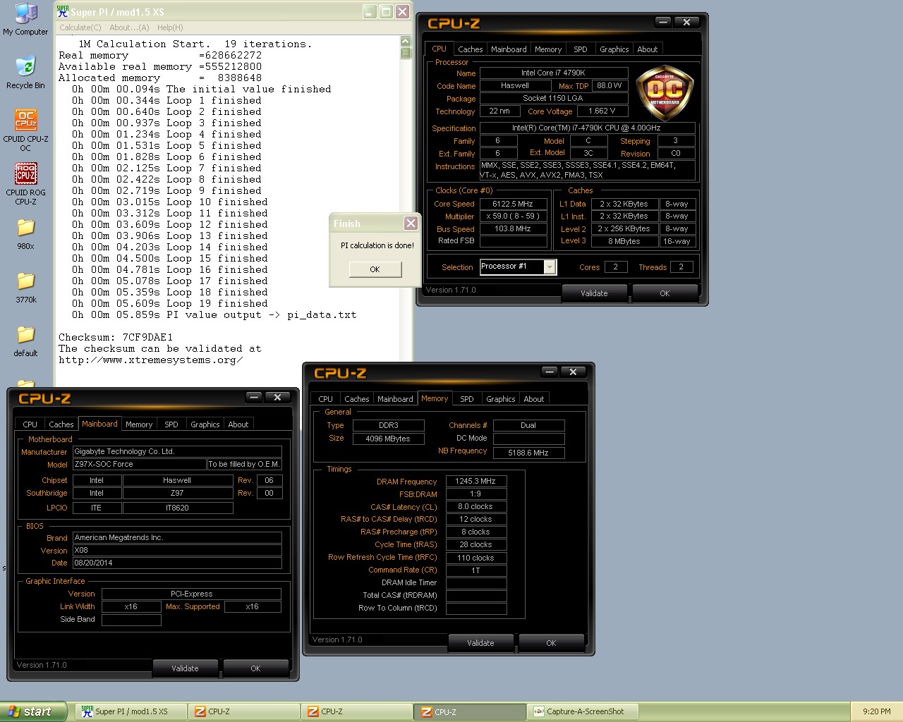
Task: Close the Finish dialog
Action: (411, 224)
